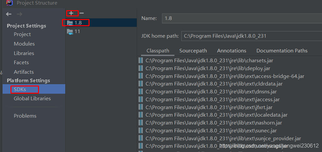Click the JDK folder icon beside 11
Screen dimensions: 322x152
click(x=70, y=32)
